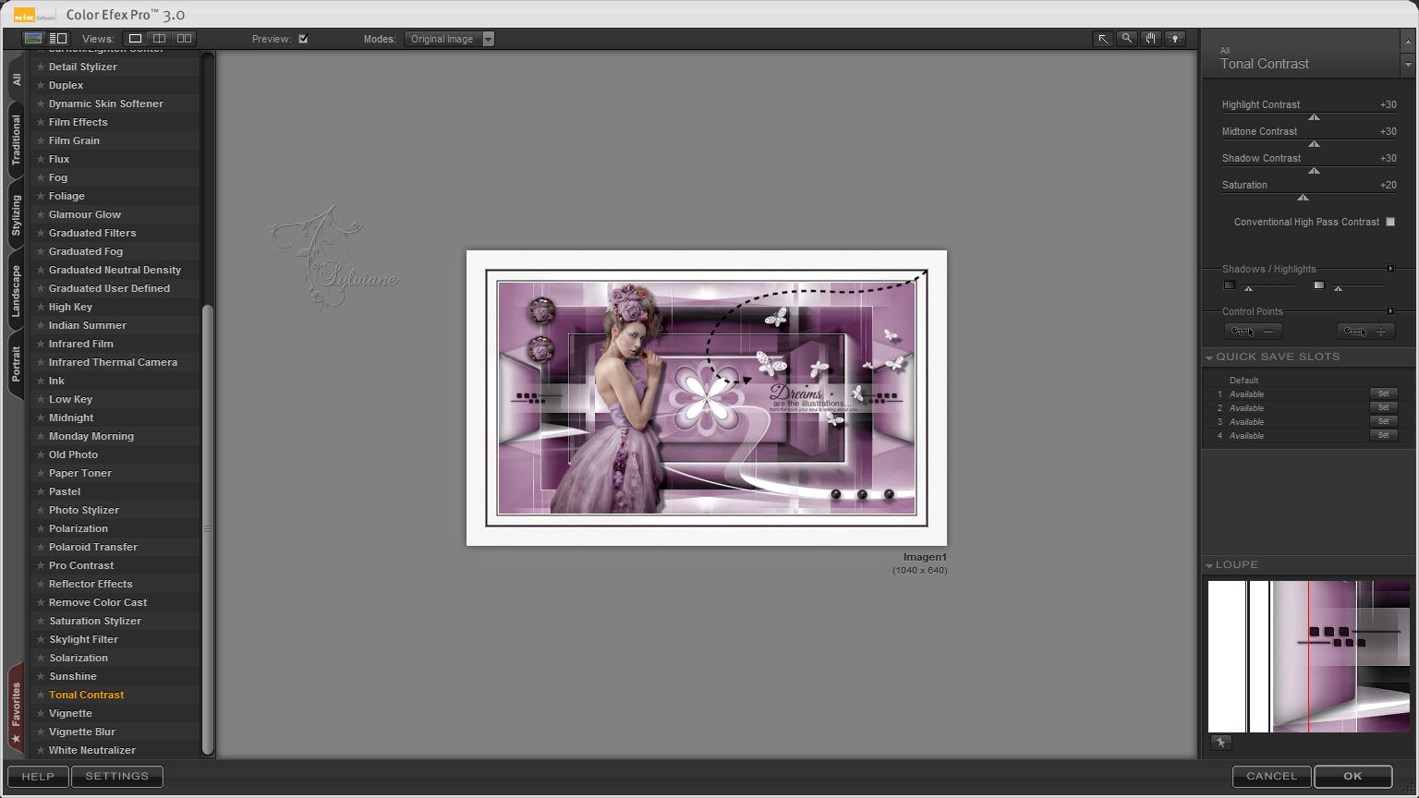The height and width of the screenshot is (798, 1419).
Task: Click the loupe pin icon
Action: coord(1220,743)
